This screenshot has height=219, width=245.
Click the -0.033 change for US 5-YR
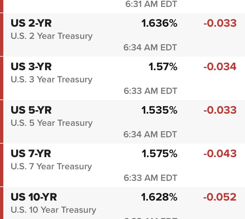point(220,110)
